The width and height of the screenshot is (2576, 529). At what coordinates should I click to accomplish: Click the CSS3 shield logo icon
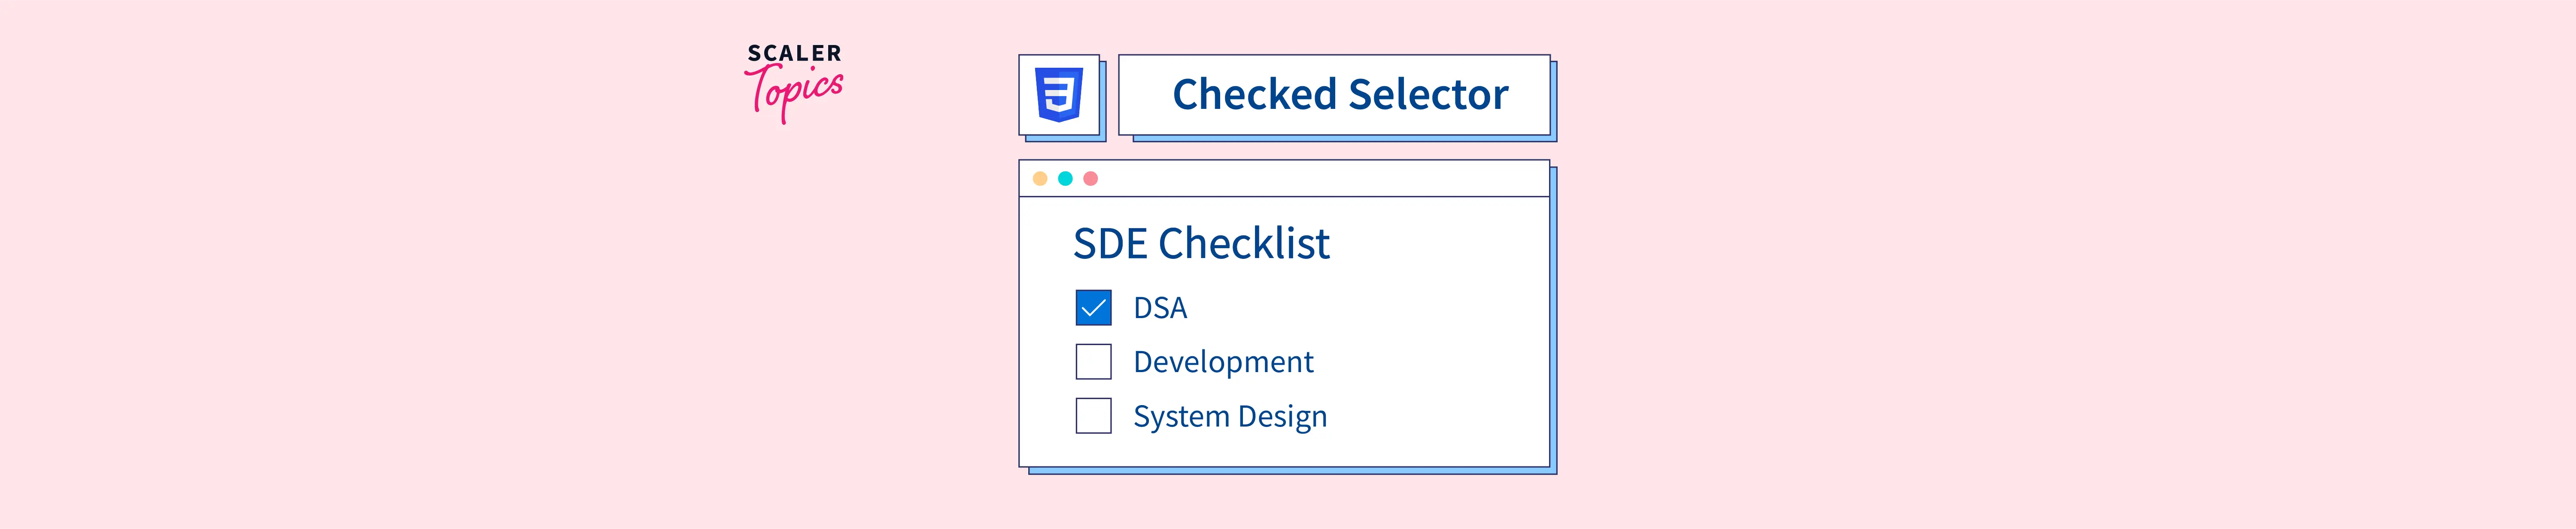(x=1059, y=95)
